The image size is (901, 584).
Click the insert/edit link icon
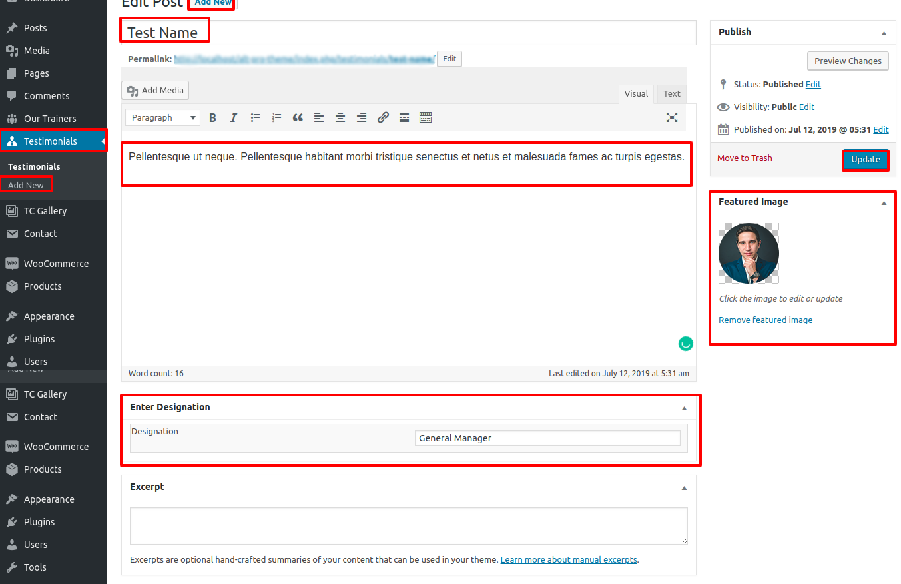[383, 118]
